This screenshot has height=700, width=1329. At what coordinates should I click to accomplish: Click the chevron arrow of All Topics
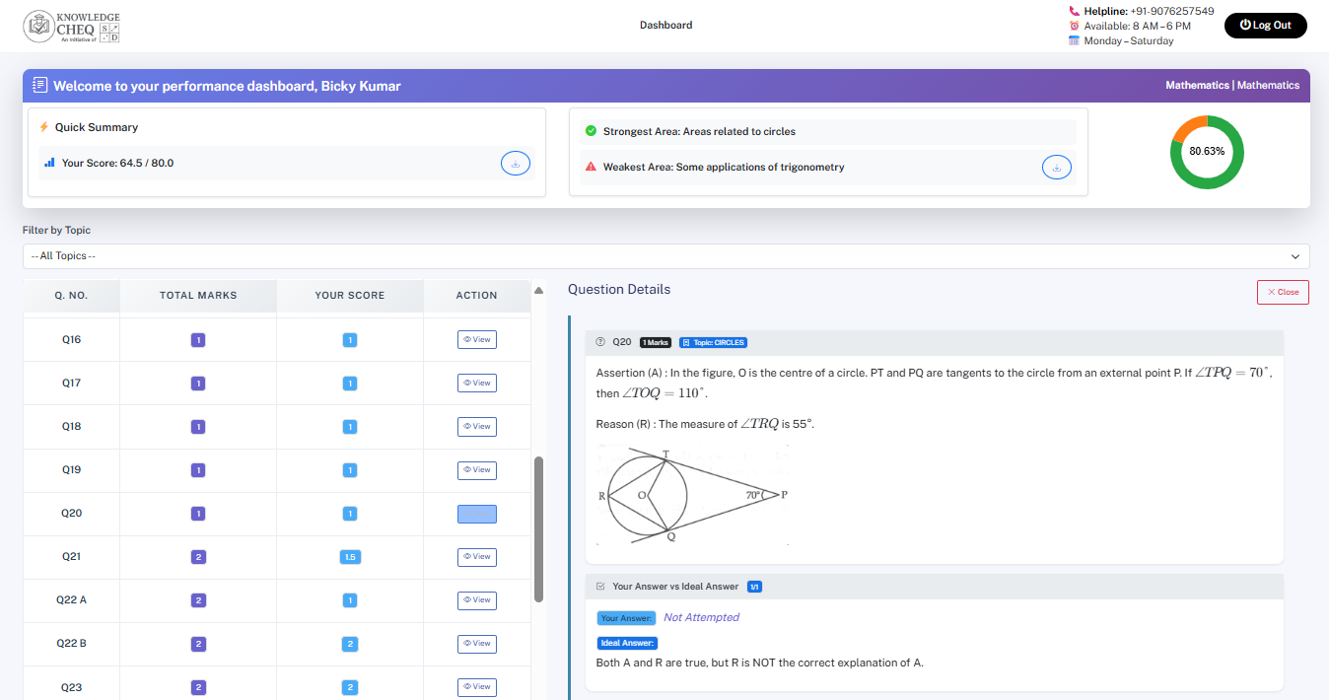(x=1294, y=256)
